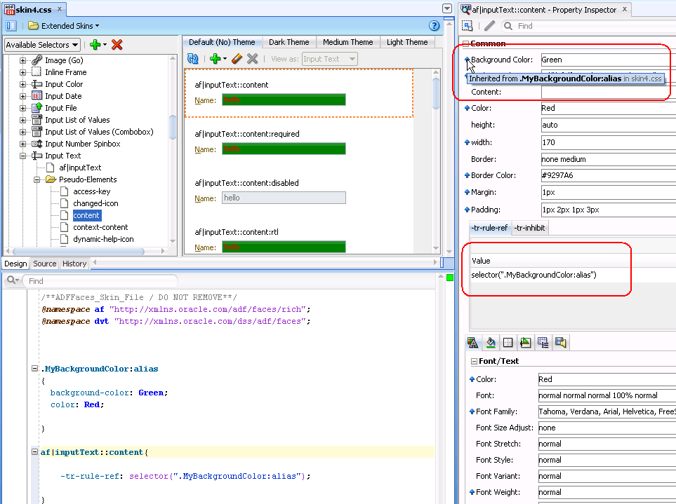Click the red delete selector icon
Viewport: 676px width, 504px height.
click(x=117, y=45)
